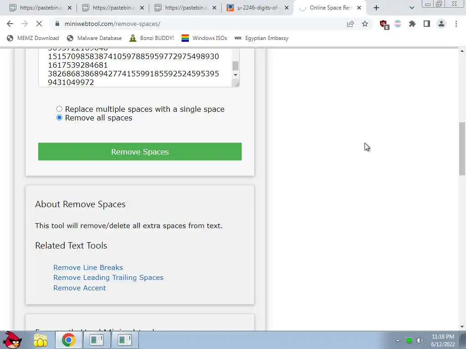Open uBlock Origin extension icon
Image resolution: width=466 pixels, height=349 pixels.
(384, 24)
